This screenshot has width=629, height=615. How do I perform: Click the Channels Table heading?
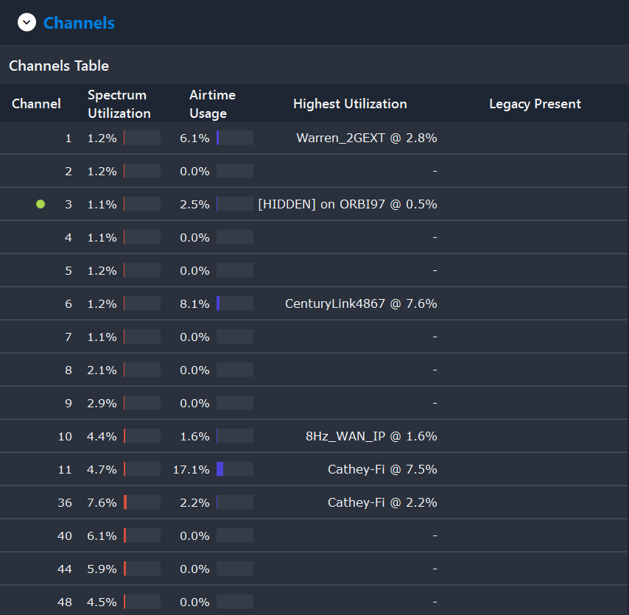pyautogui.click(x=59, y=66)
